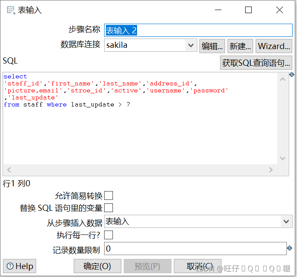Click 'password' in the SQL text
Screen dimensions: 297x277
coord(209,90)
